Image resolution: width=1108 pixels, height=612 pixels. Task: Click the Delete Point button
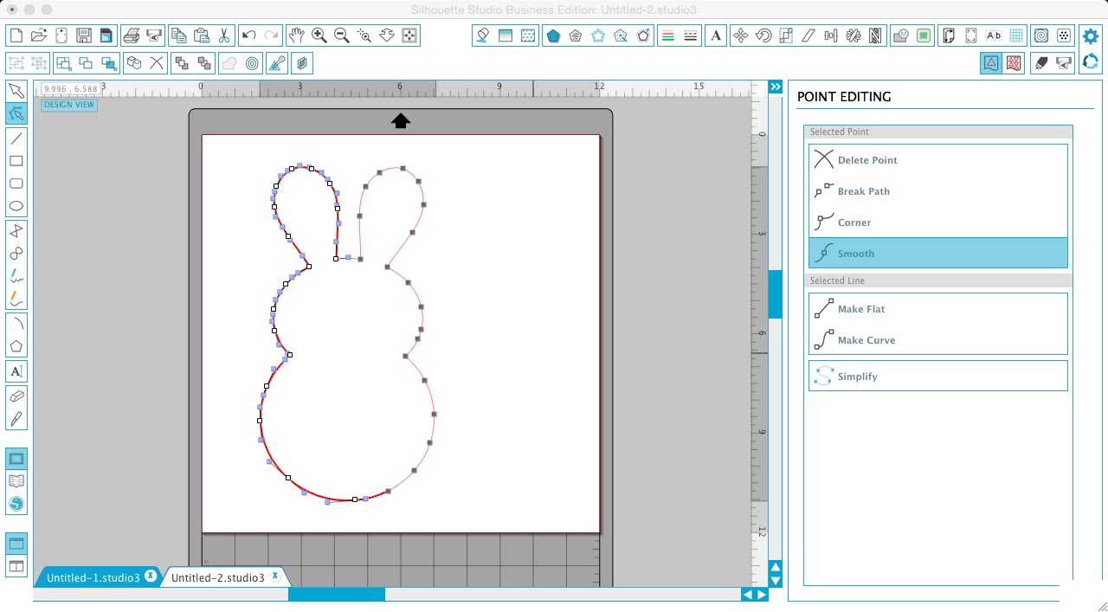point(867,159)
